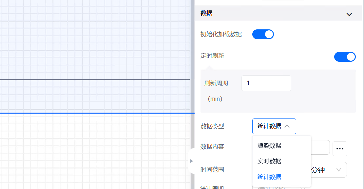Disable the 定时刷新 switch
The image size is (364, 189).
(x=345, y=57)
